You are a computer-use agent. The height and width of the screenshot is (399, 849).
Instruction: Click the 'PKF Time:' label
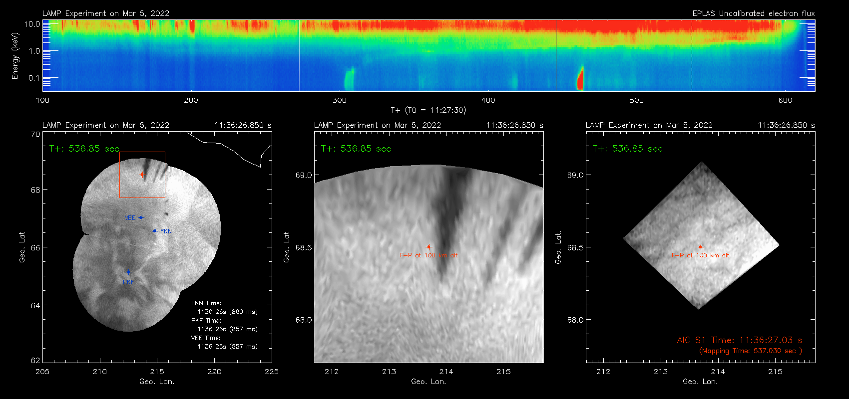click(206, 321)
